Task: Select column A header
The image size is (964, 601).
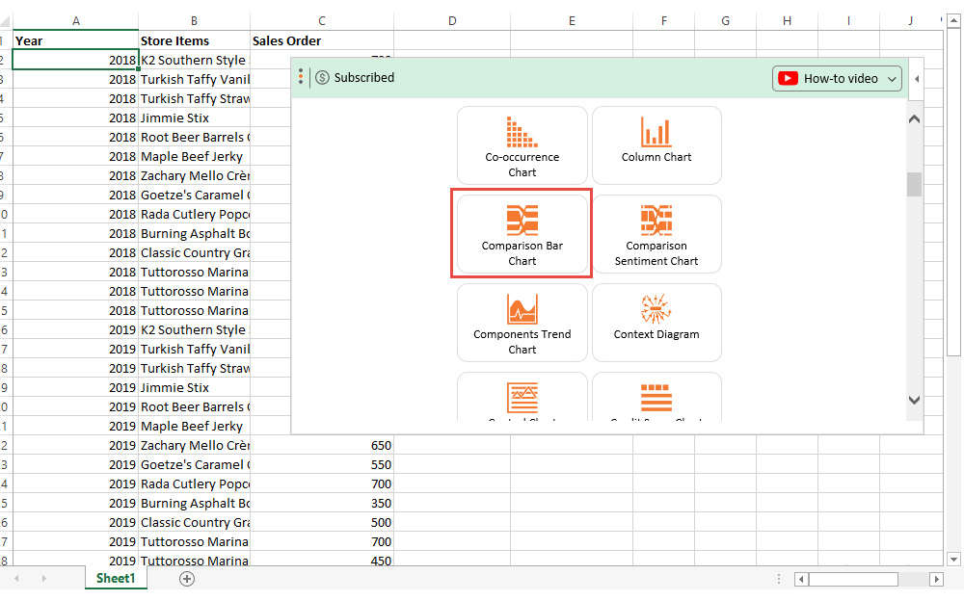Action: pyautogui.click(x=75, y=21)
